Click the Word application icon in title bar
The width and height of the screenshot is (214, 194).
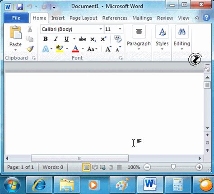[8, 7]
